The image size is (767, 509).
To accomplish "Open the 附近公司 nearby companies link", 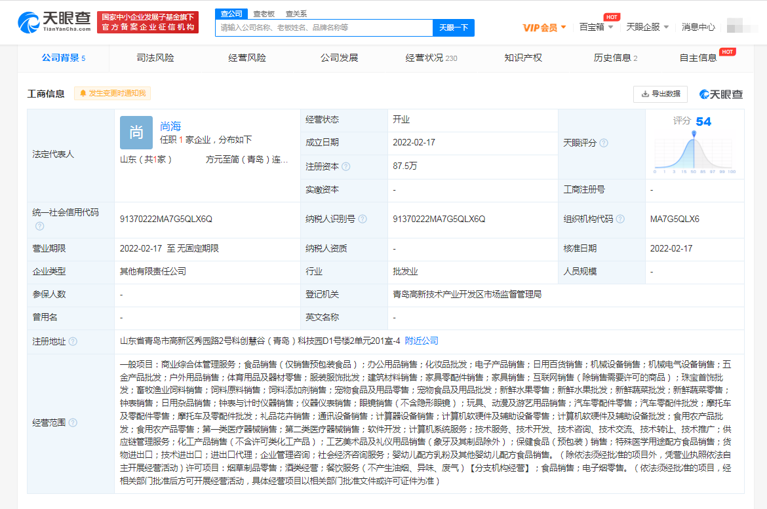I will (422, 341).
